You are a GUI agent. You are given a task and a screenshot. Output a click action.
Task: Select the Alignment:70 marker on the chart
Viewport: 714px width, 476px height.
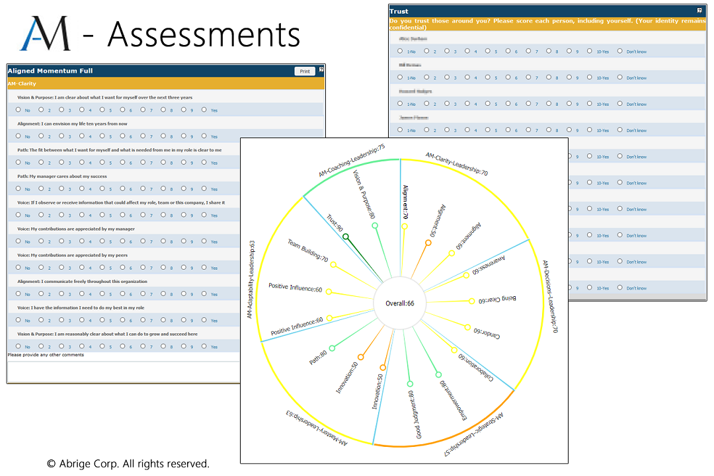pyautogui.click(x=405, y=226)
